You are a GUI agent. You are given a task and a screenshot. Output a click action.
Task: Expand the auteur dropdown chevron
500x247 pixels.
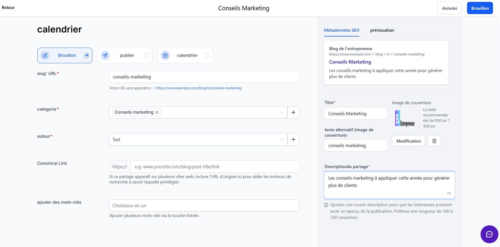[x=282, y=140]
